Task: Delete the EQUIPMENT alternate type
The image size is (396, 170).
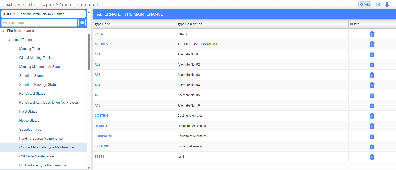Action: point(372,136)
